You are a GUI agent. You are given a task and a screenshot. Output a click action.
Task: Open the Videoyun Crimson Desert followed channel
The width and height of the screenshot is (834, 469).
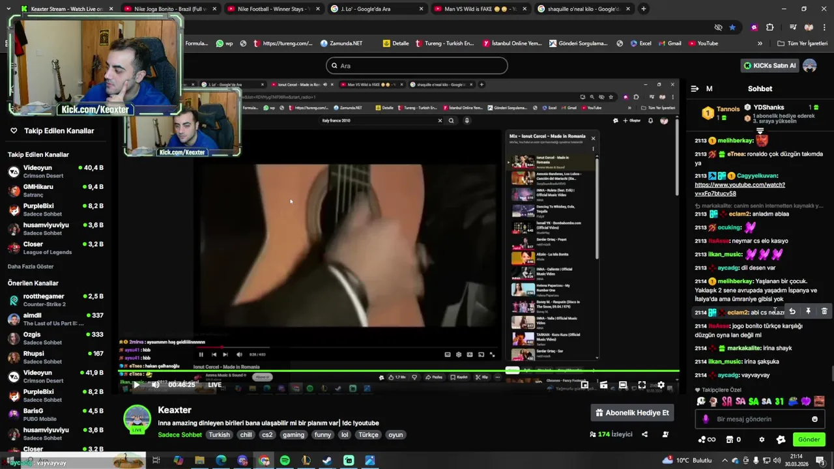point(56,172)
